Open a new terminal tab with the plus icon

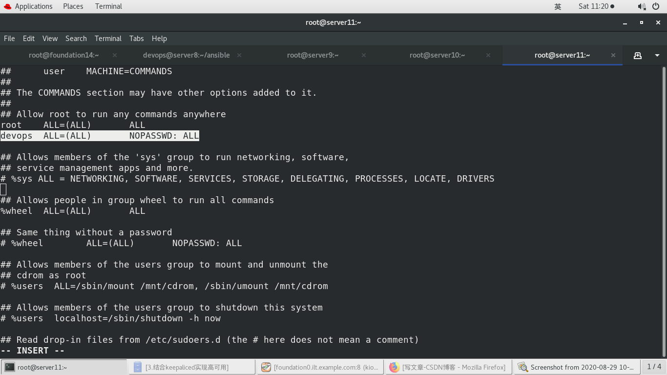pyautogui.click(x=637, y=55)
